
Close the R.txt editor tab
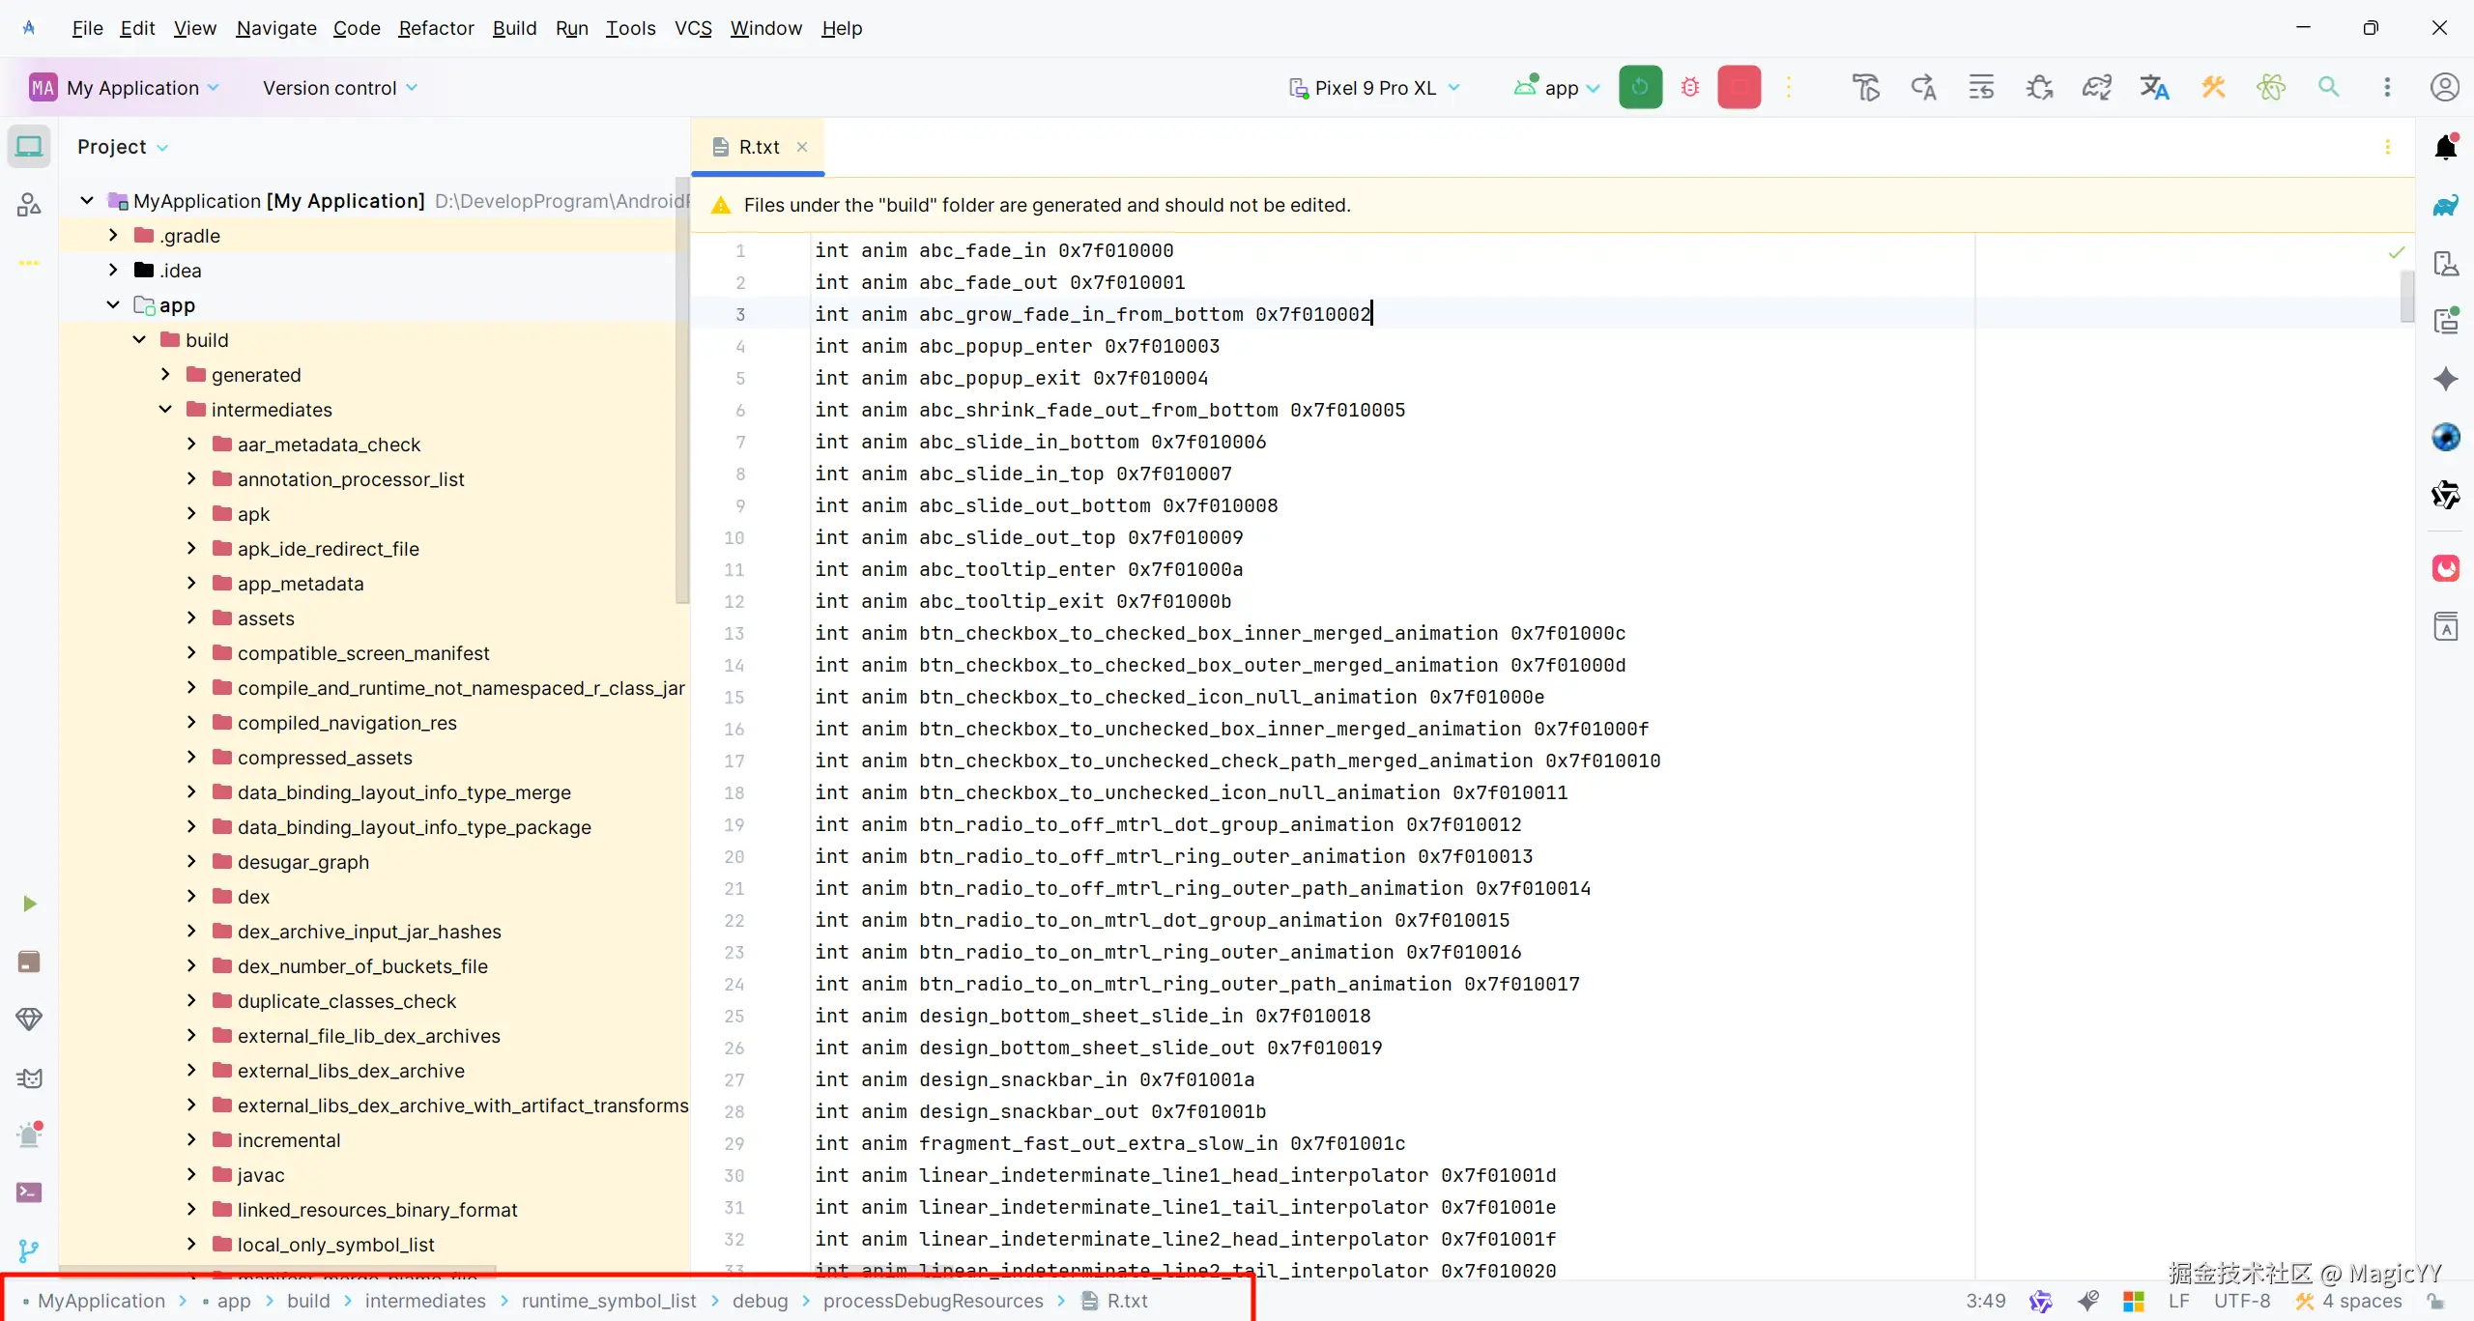pos(801,147)
